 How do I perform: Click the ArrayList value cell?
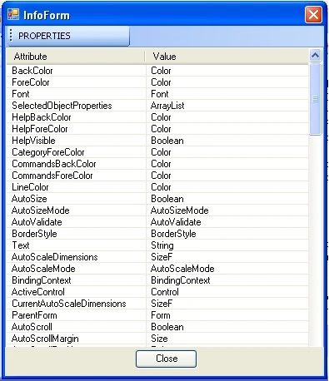[227, 106]
